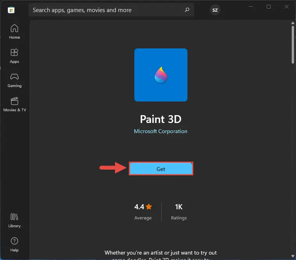The width and height of the screenshot is (296, 260).
Task: Open the Gaming section
Action: coord(14,80)
